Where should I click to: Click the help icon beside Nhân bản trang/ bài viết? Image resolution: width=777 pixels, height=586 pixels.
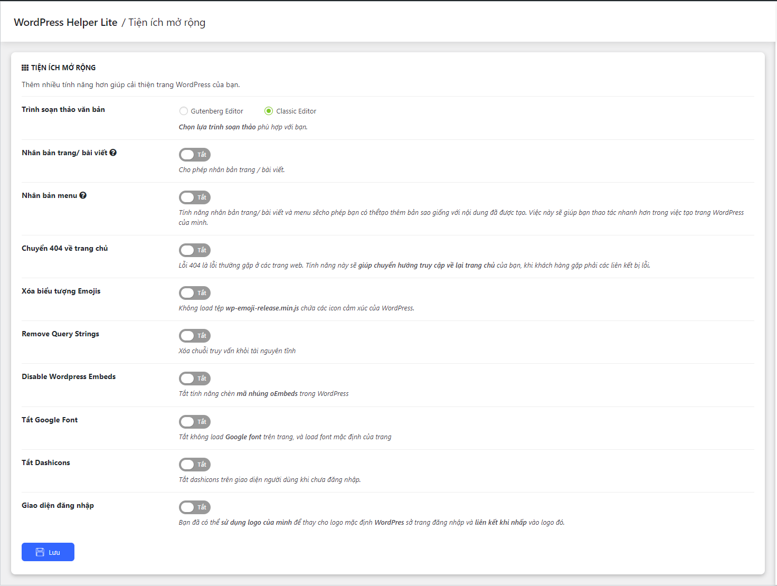pos(113,153)
